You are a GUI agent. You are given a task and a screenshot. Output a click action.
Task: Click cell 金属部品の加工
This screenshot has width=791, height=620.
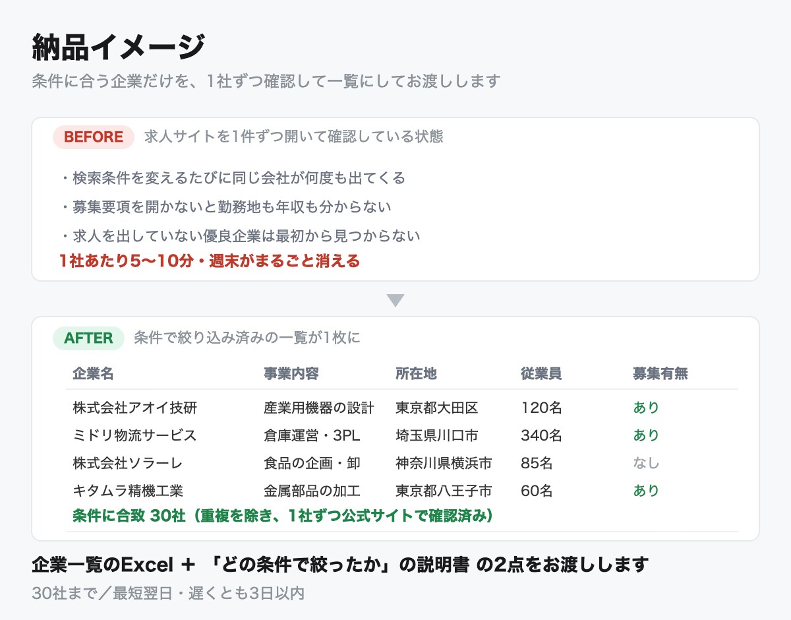(312, 491)
